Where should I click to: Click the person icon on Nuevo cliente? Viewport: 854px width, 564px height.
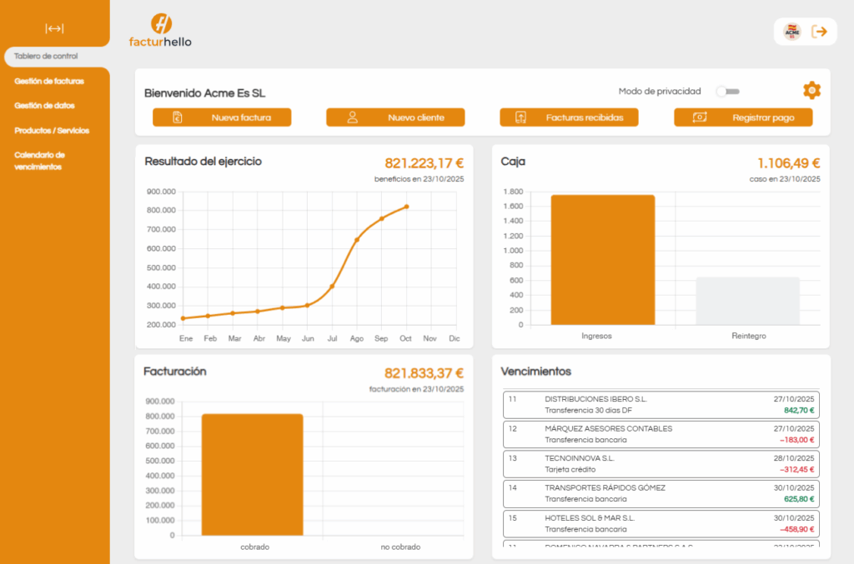[x=352, y=117]
